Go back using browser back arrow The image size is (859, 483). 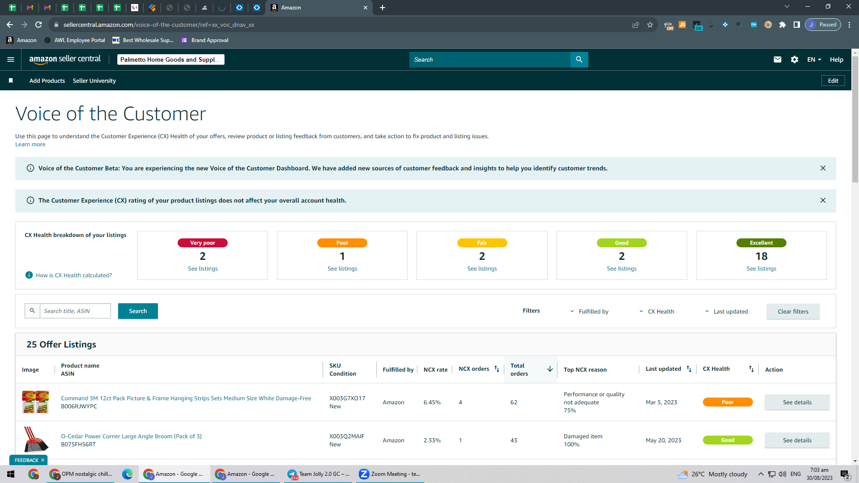coord(10,25)
